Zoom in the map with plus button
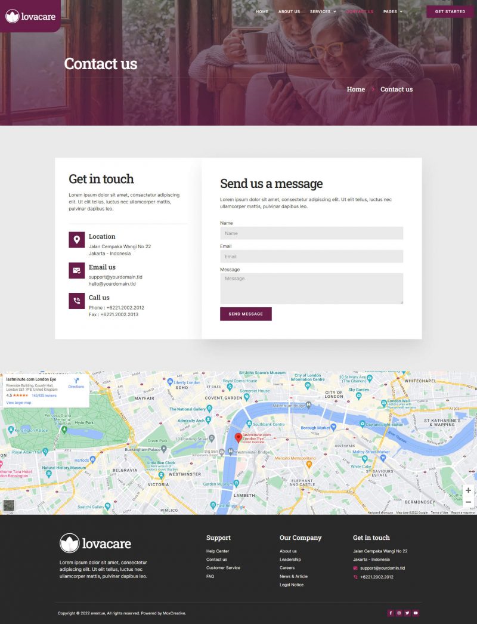Viewport: 477px width, 624px height. [x=468, y=490]
